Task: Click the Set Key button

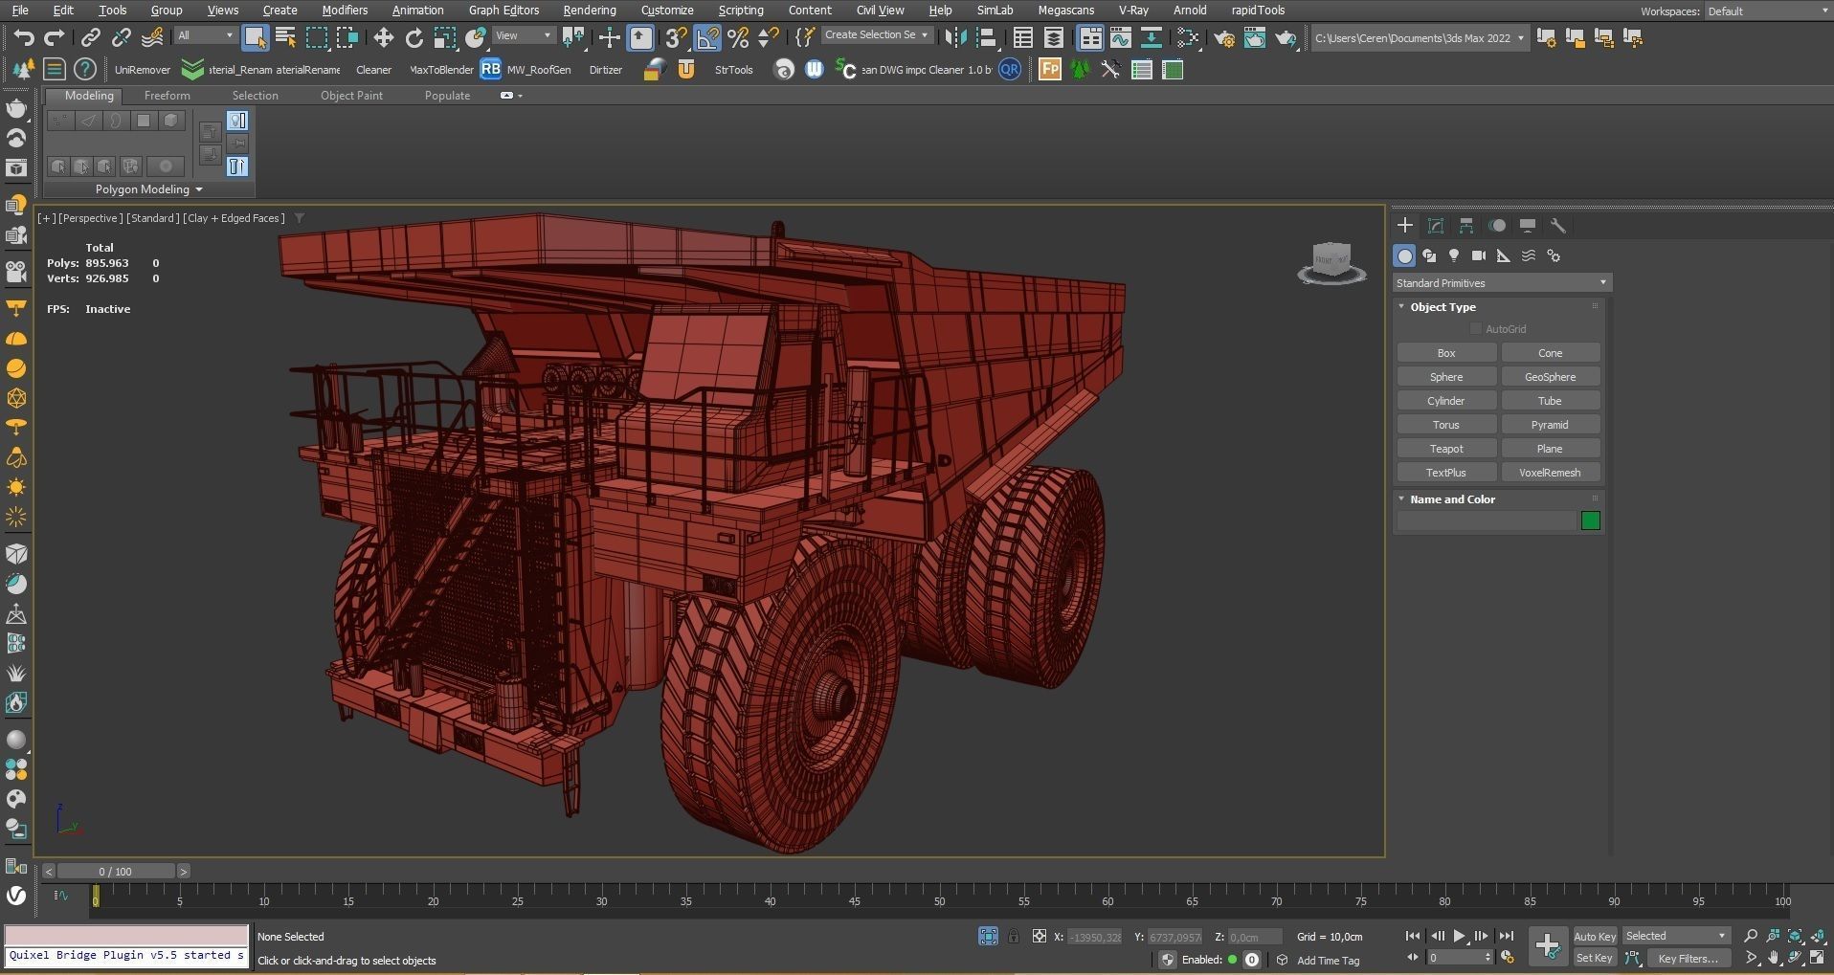Action: pos(1595,958)
